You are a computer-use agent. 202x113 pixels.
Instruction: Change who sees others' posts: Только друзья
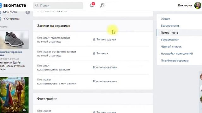[106, 40]
